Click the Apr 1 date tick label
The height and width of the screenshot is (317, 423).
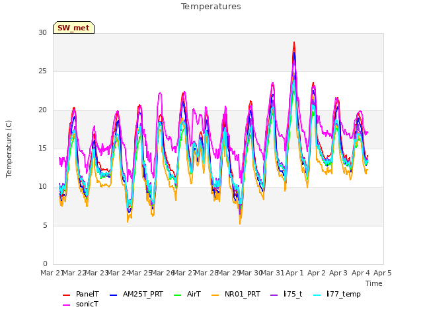tap(295, 273)
